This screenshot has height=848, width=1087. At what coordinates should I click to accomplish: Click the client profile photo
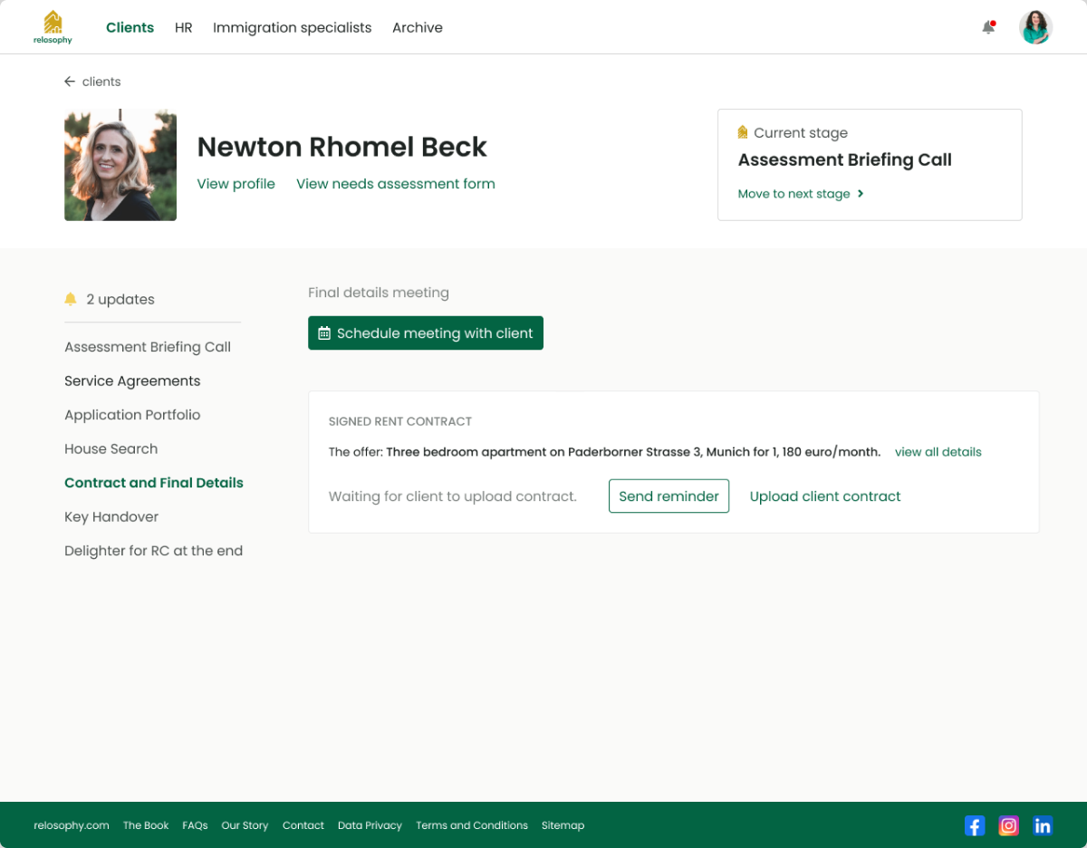coord(120,166)
